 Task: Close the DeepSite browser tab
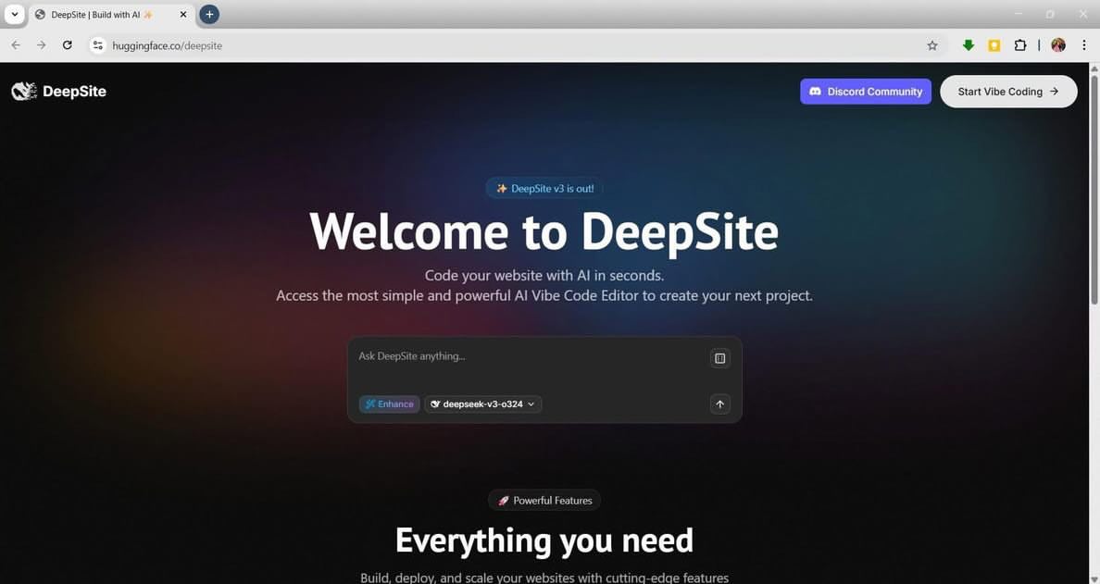183,15
